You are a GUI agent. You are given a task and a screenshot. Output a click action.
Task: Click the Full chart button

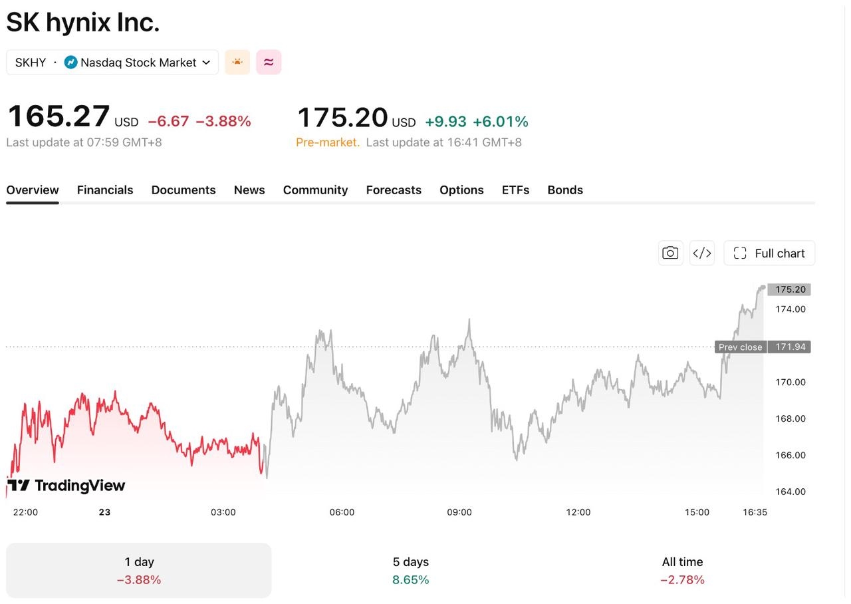[x=769, y=253]
